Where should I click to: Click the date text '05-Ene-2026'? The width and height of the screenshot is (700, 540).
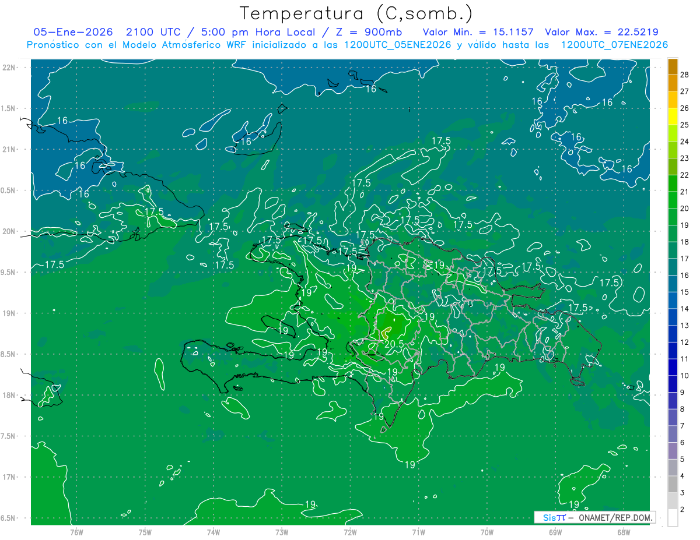[x=73, y=32]
